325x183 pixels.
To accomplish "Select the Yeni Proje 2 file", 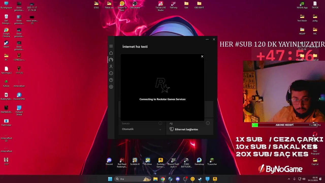I will 6,70.
